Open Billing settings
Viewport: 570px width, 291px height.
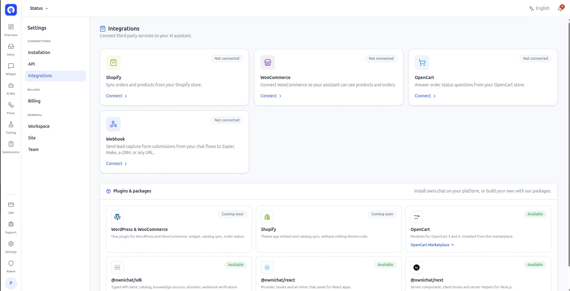[55, 101]
